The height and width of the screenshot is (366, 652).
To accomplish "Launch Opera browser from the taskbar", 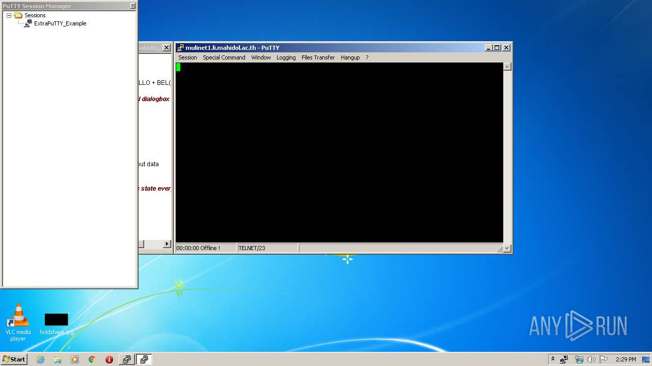I will pos(109,359).
